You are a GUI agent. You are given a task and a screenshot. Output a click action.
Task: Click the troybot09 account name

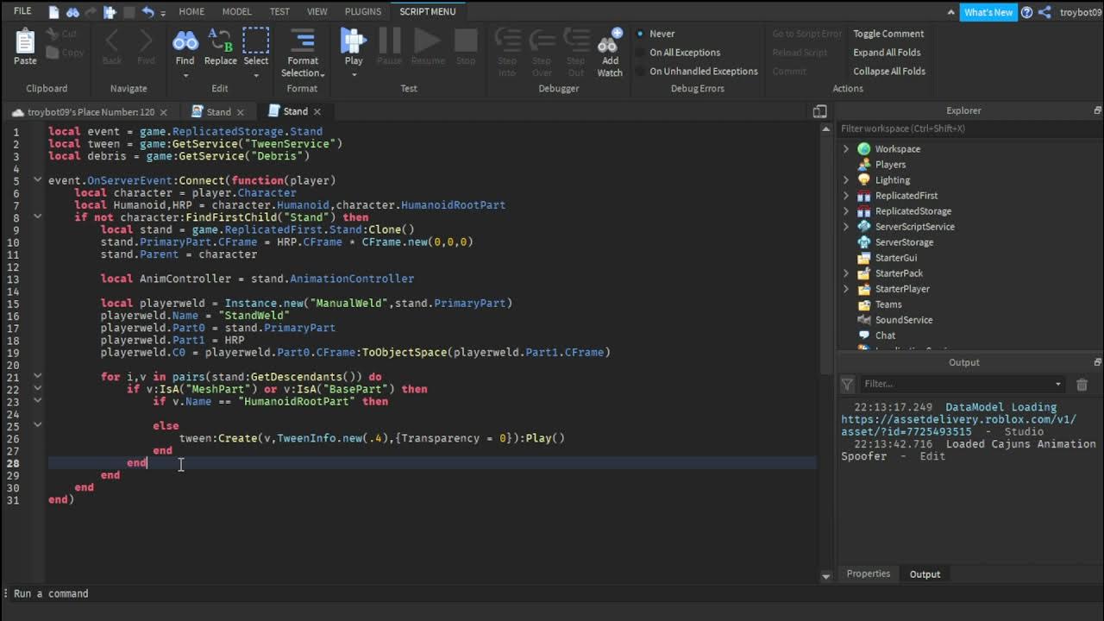pos(1080,12)
